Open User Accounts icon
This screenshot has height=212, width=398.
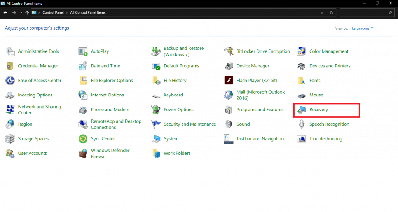10,153
